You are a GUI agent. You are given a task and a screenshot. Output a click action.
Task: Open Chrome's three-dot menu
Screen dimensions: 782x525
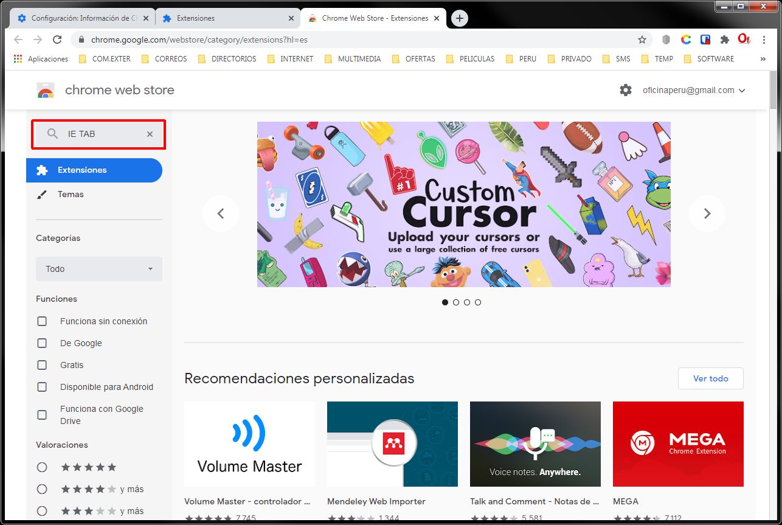pos(764,40)
